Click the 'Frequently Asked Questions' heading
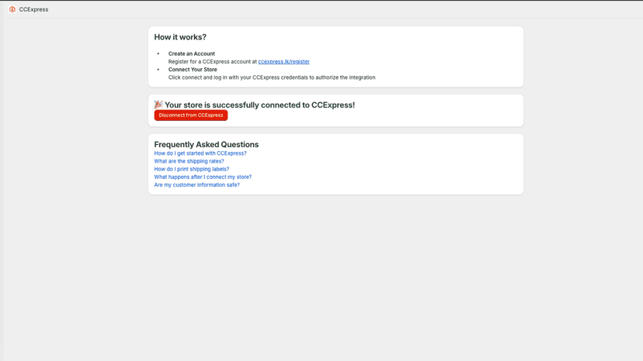The width and height of the screenshot is (643, 361). tap(207, 145)
